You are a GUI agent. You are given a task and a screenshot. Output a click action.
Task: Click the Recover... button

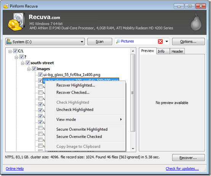pos(189,158)
